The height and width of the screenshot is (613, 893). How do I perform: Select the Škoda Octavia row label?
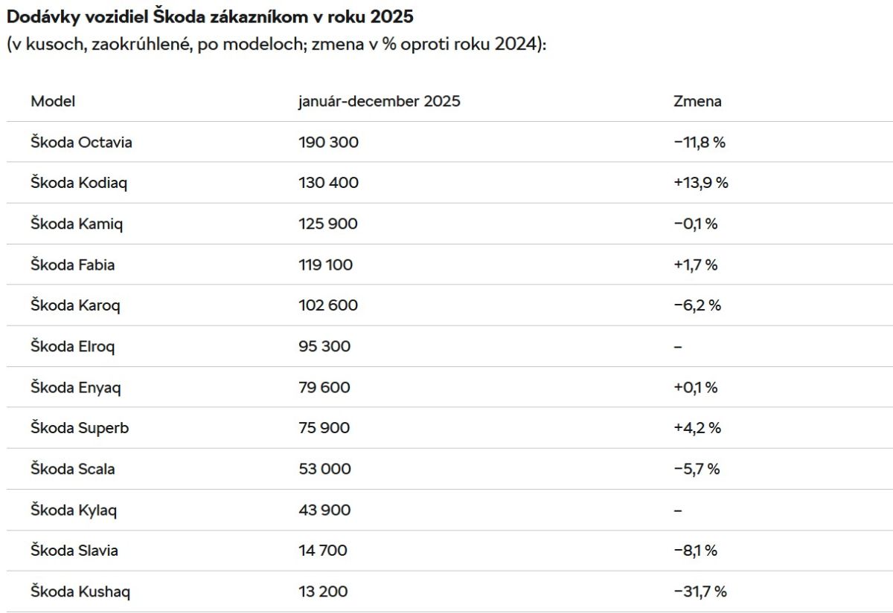pos(81,142)
